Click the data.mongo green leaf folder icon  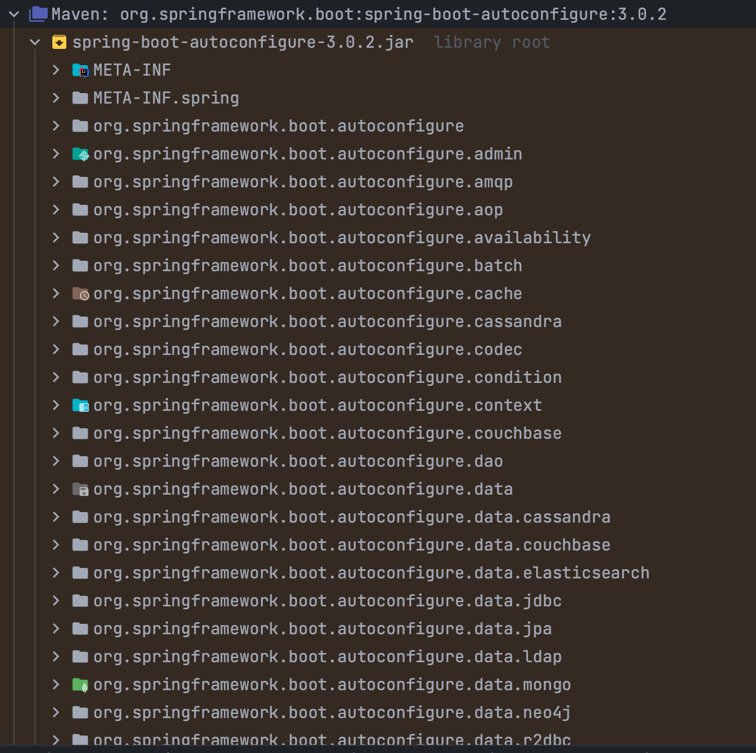pos(80,685)
